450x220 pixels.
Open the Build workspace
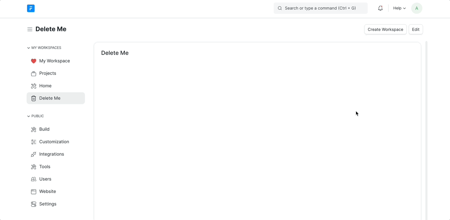click(44, 129)
